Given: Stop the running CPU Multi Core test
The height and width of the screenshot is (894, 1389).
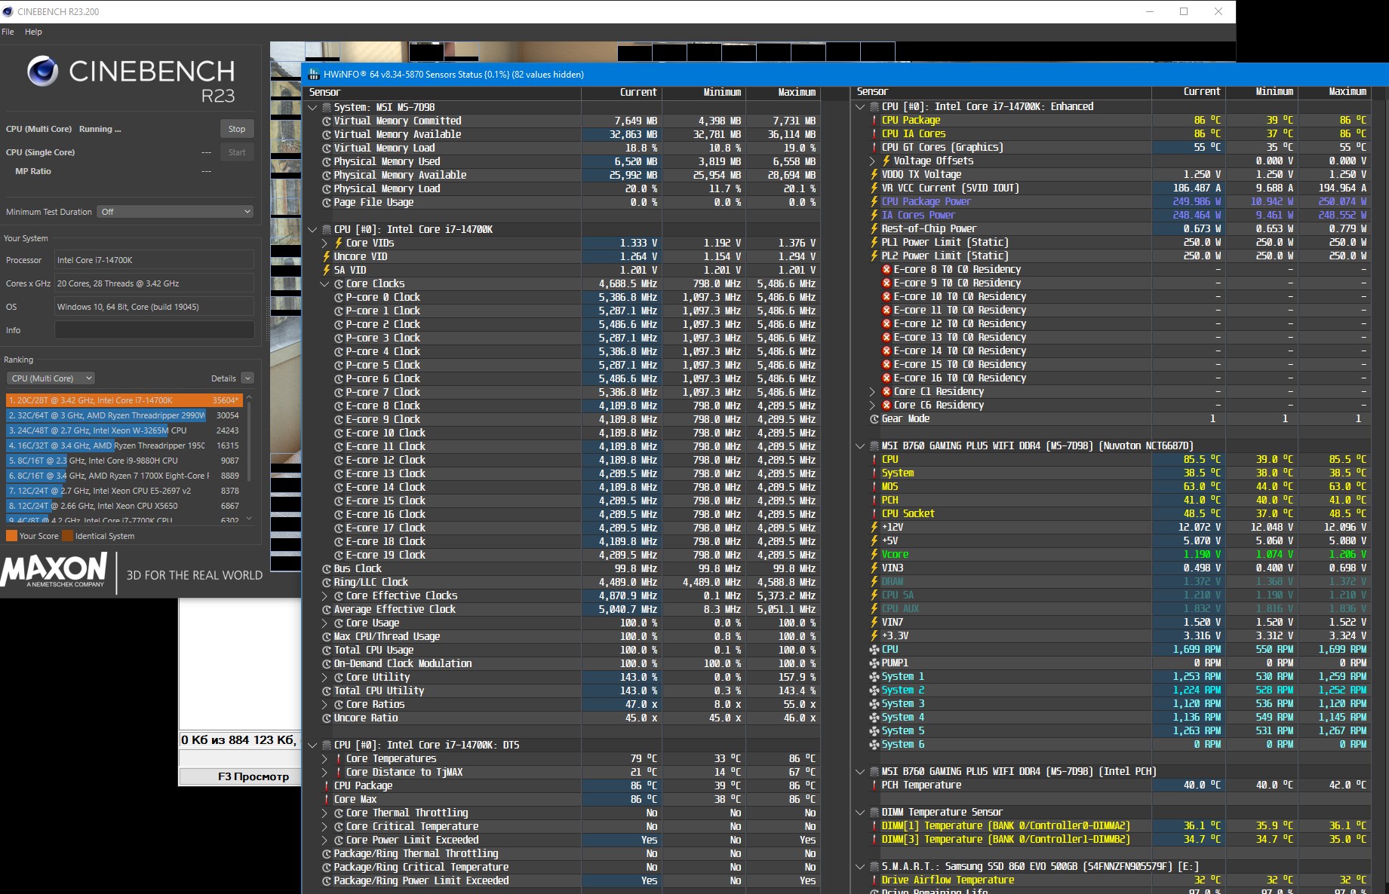Looking at the screenshot, I should tap(237, 129).
